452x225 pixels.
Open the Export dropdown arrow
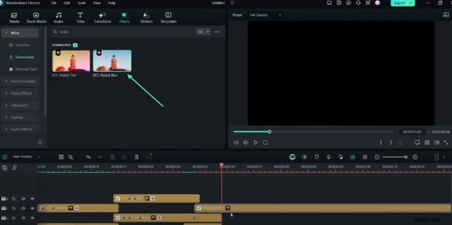[411, 3]
